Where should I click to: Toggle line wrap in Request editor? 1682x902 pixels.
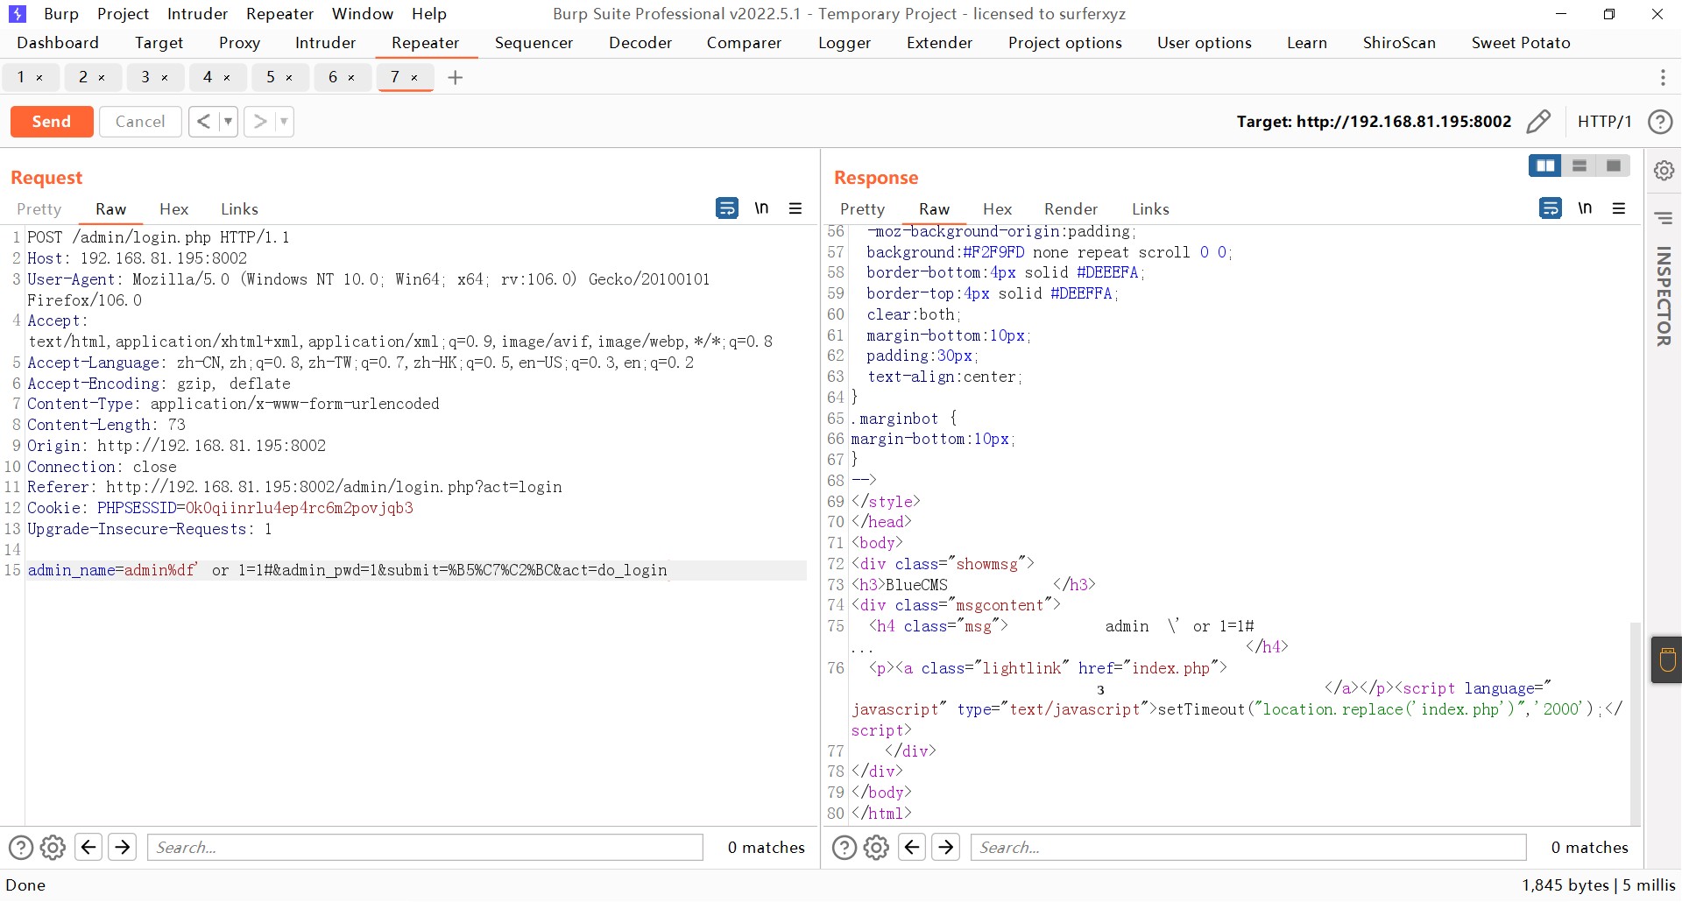click(x=727, y=208)
